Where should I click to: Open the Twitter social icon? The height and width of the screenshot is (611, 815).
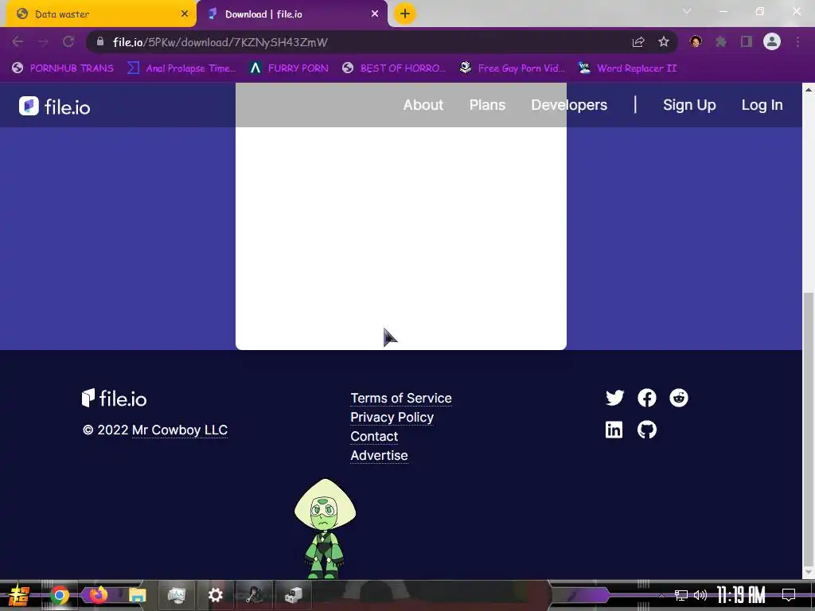615,398
